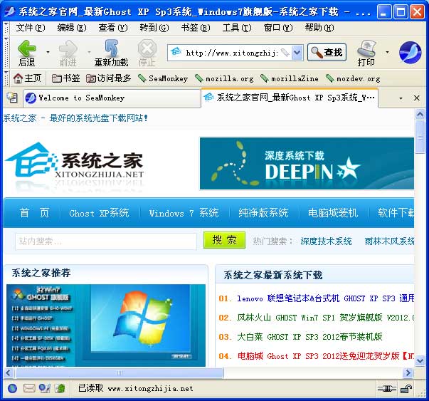Open Mail component icon in status bar
This screenshot has width=429, height=401.
click(x=29, y=388)
